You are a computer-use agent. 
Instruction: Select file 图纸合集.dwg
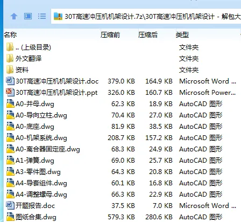click(36, 217)
